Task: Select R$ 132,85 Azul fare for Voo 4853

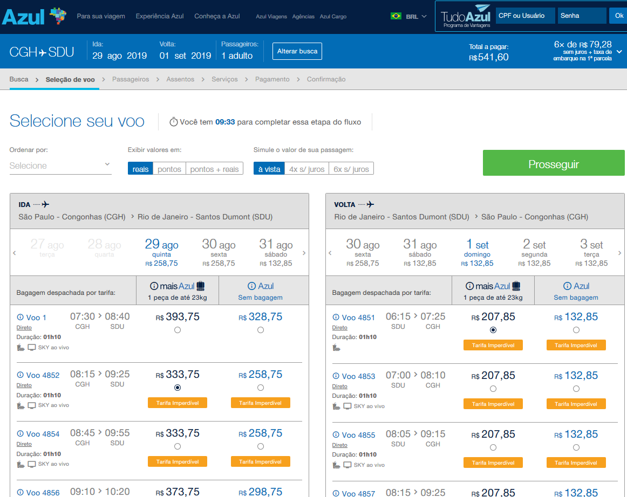Action: [576, 389]
